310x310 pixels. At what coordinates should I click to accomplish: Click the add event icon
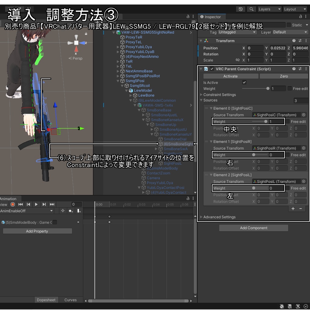79,211
